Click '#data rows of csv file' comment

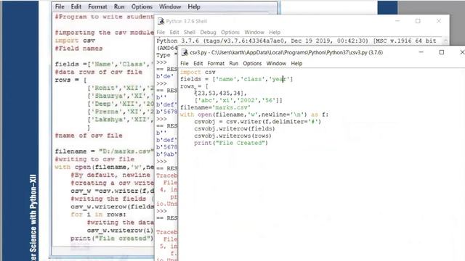(99, 72)
